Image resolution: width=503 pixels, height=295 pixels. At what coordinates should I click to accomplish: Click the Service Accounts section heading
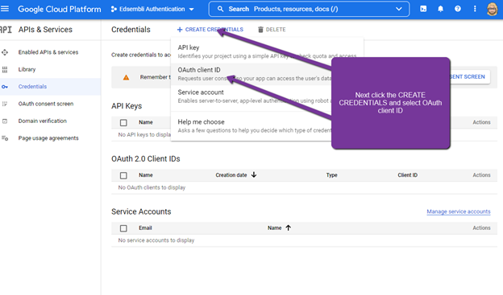coord(141,211)
